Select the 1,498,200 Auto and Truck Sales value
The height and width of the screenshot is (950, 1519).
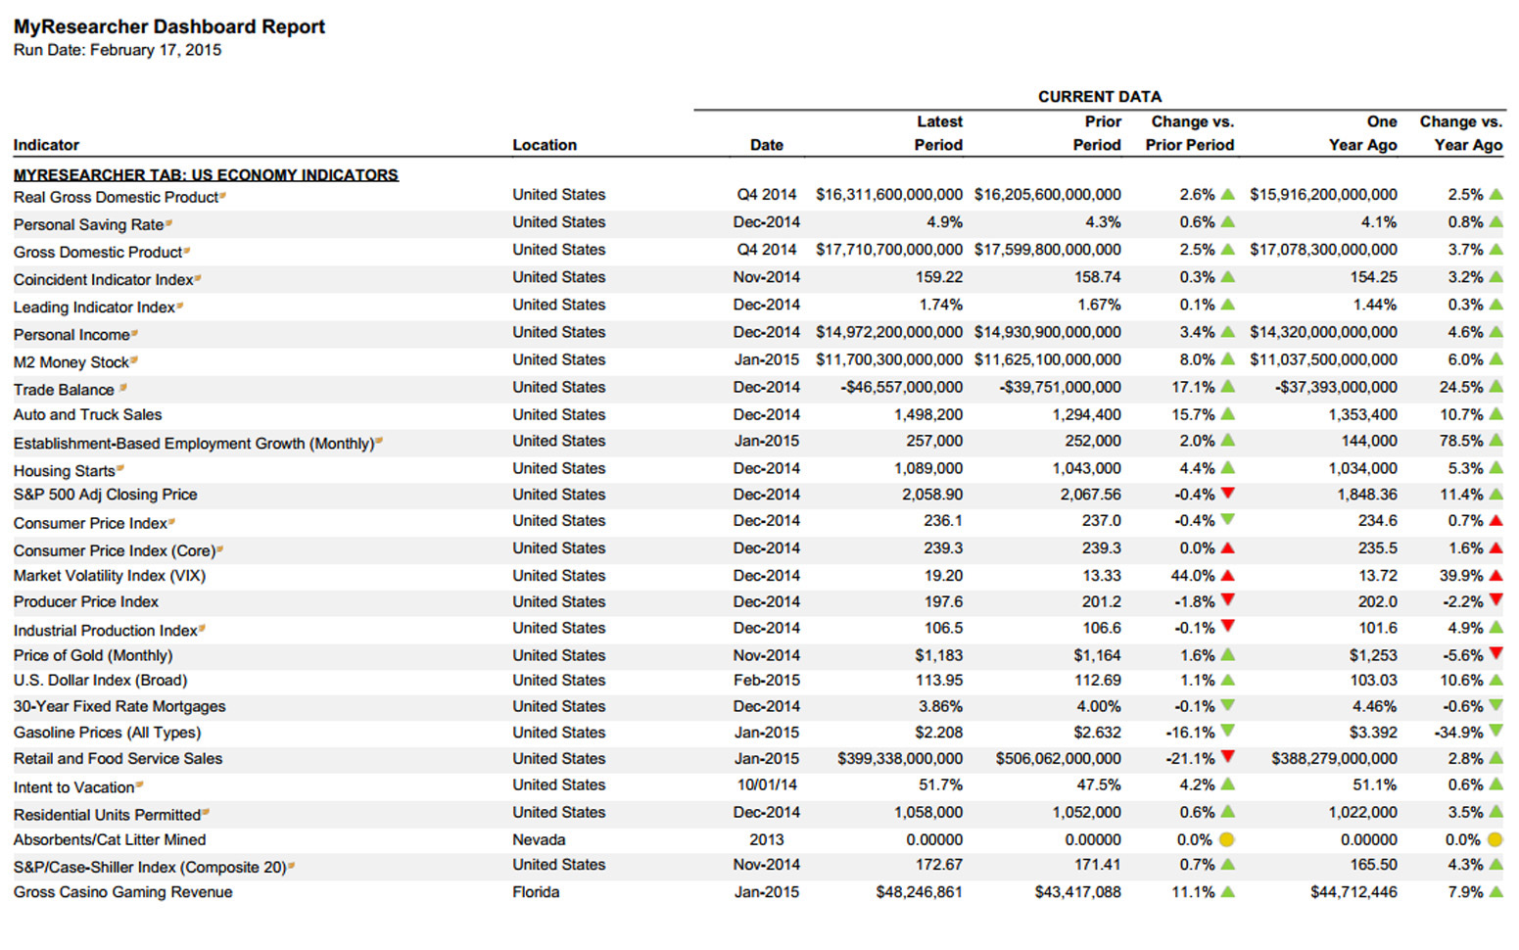(x=928, y=414)
